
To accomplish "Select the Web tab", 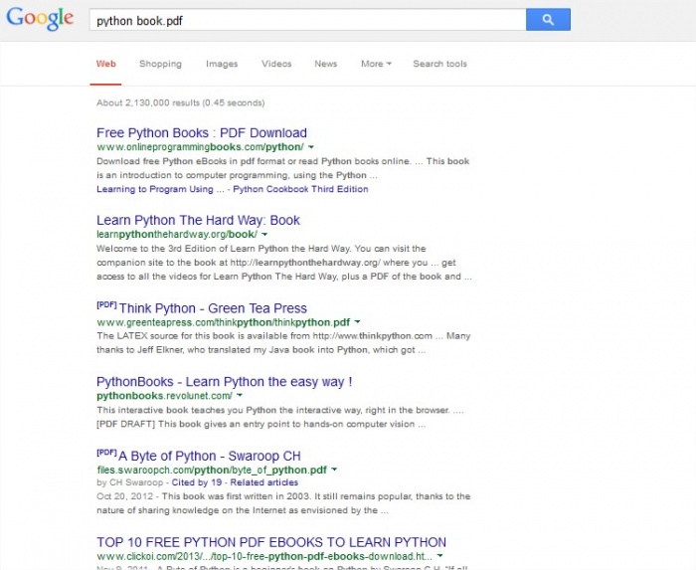I will click(105, 64).
